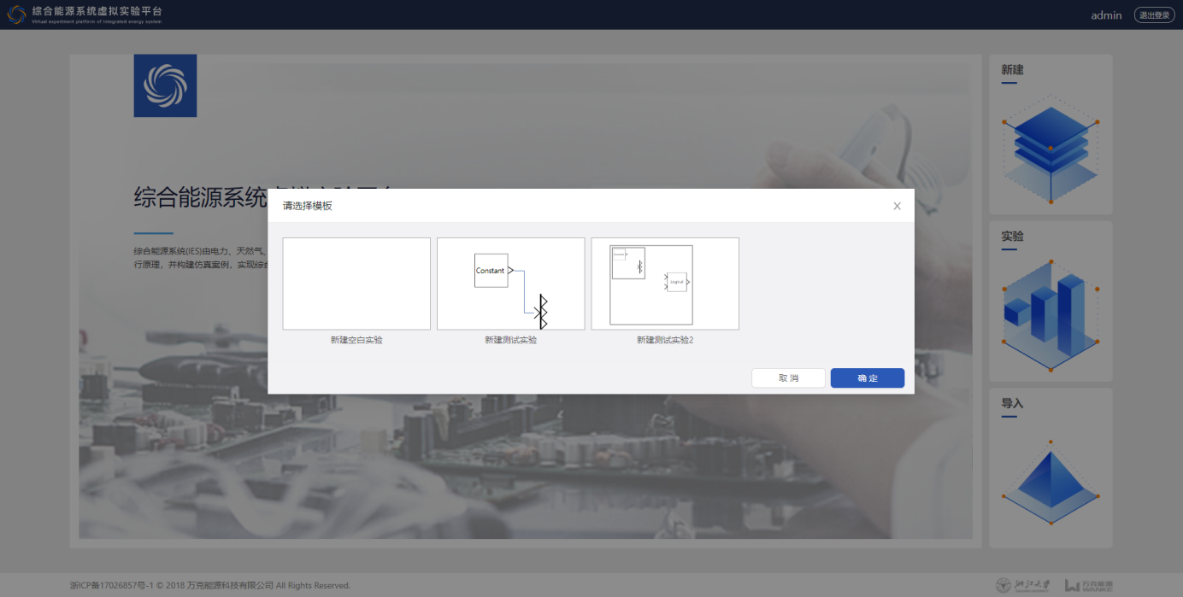This screenshot has height=597, width=1183.
Task: Click the platform swirl logo in header
Action: [16, 15]
